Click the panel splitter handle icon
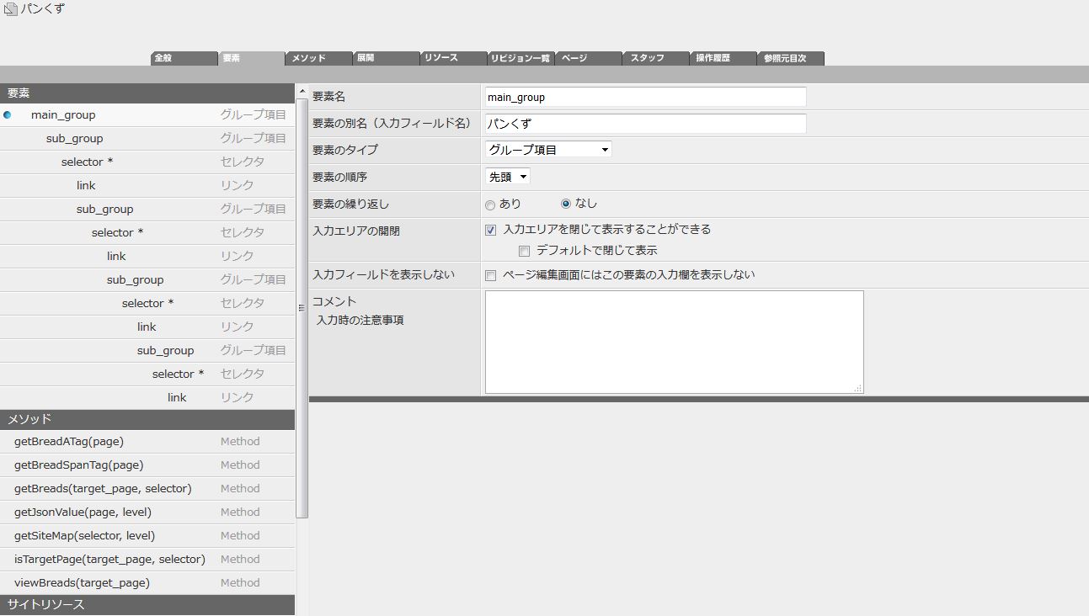This screenshot has width=1089, height=616. 302,308
